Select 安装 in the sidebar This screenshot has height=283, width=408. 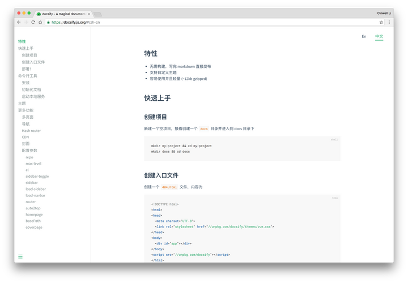(25, 83)
